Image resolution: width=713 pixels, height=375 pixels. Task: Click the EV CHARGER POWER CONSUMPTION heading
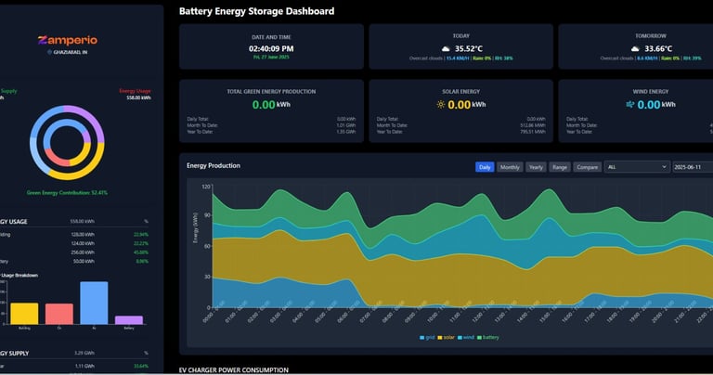pos(234,370)
